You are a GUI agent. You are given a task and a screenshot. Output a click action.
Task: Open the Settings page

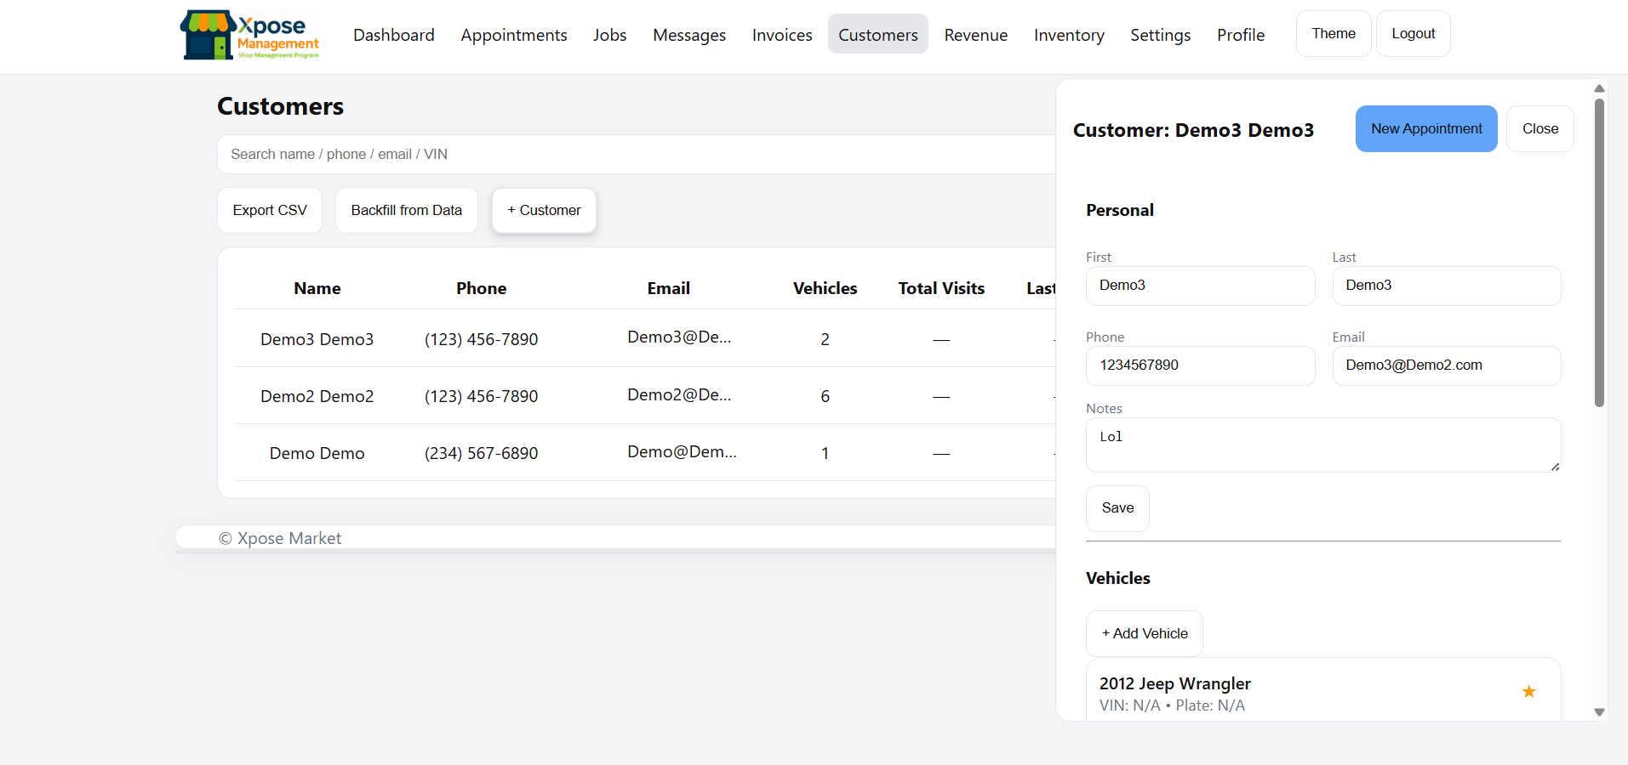point(1160,35)
